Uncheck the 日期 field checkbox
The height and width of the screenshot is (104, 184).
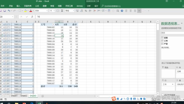coord(162,38)
